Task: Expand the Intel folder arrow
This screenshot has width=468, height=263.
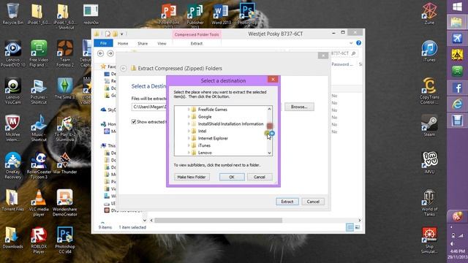Action: [x=189, y=131]
